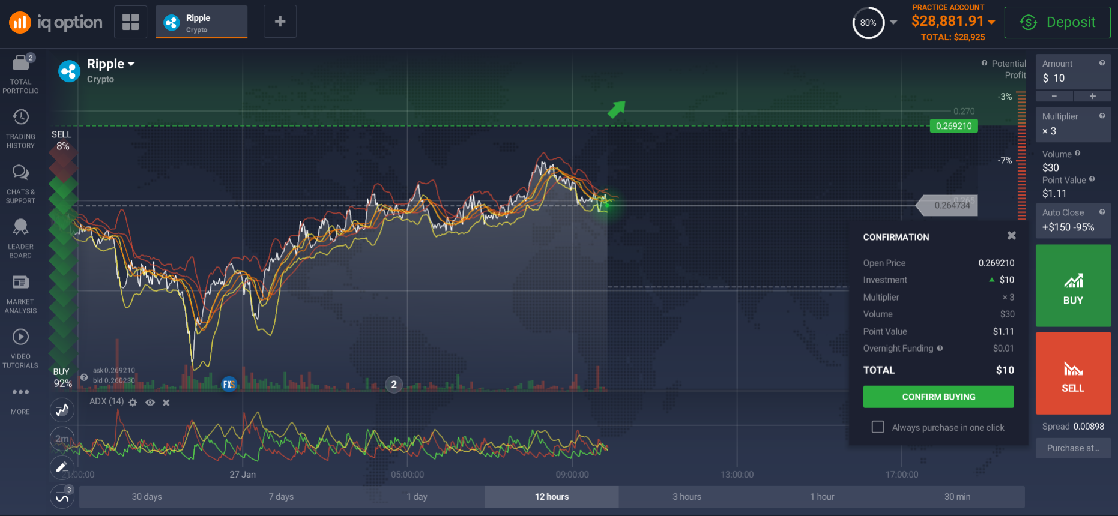1118x516 pixels.
Task: Click the 80% circular progress indicator
Action: pos(868,23)
